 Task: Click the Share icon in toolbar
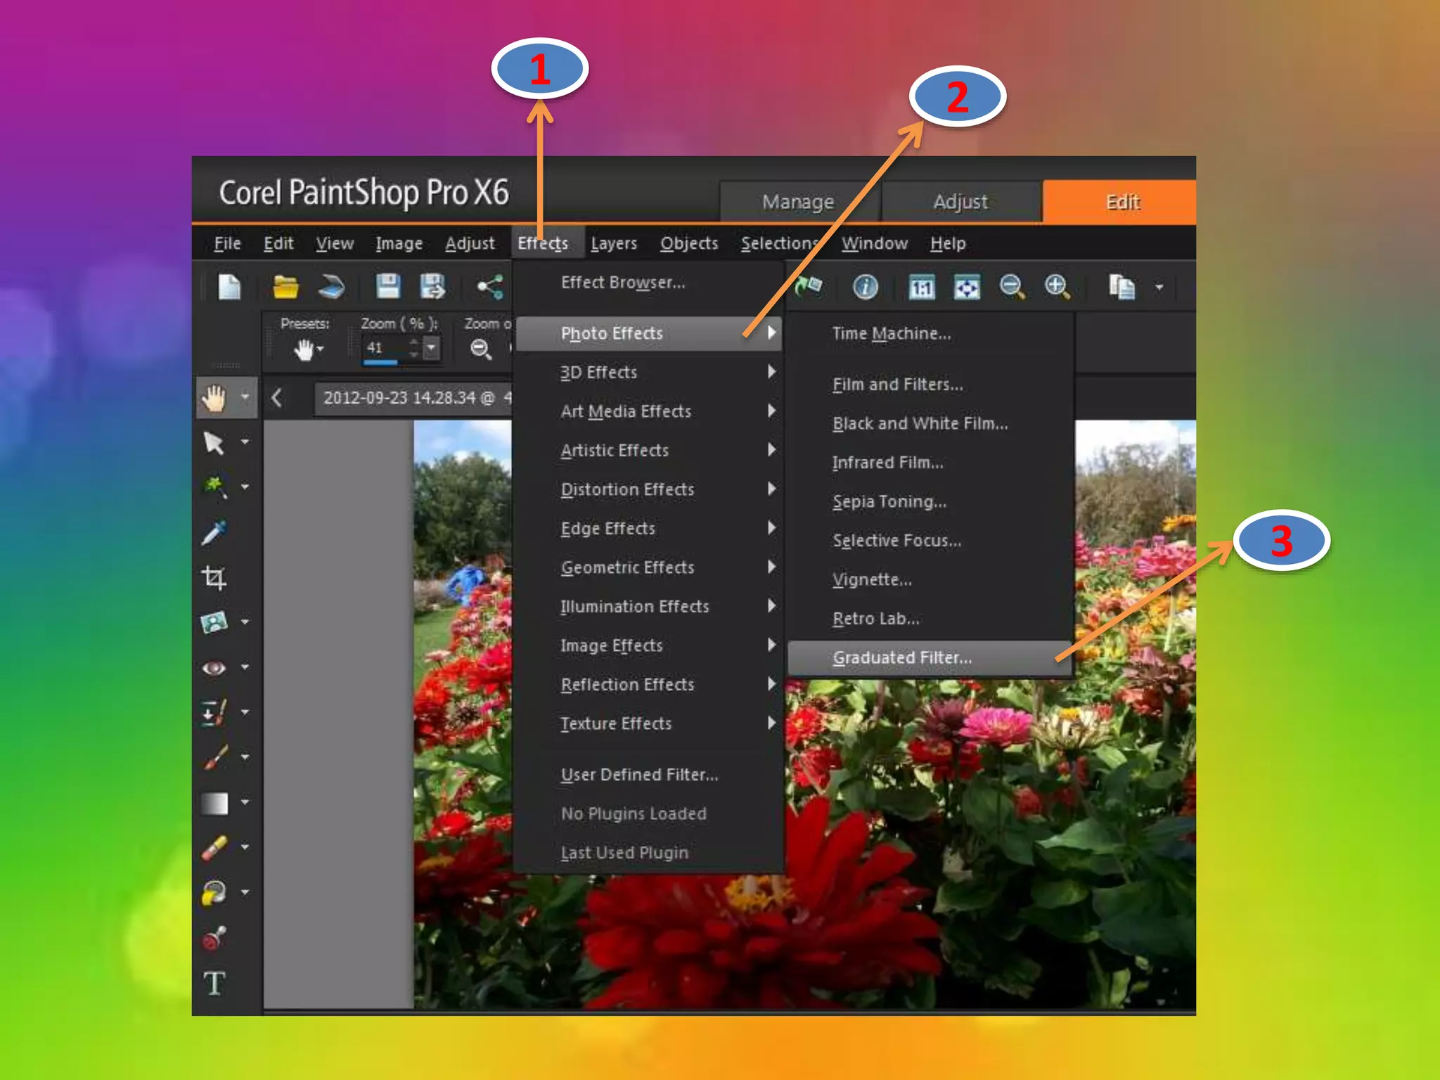[489, 287]
